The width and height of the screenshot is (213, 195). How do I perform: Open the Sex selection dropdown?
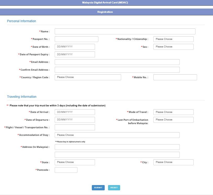(x=173, y=47)
